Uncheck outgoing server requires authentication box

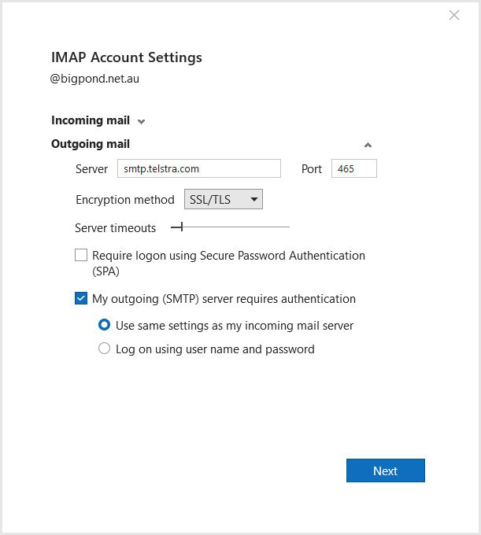pos(81,298)
